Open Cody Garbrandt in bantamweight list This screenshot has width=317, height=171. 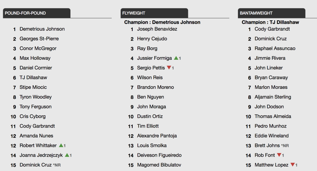tap(272, 29)
